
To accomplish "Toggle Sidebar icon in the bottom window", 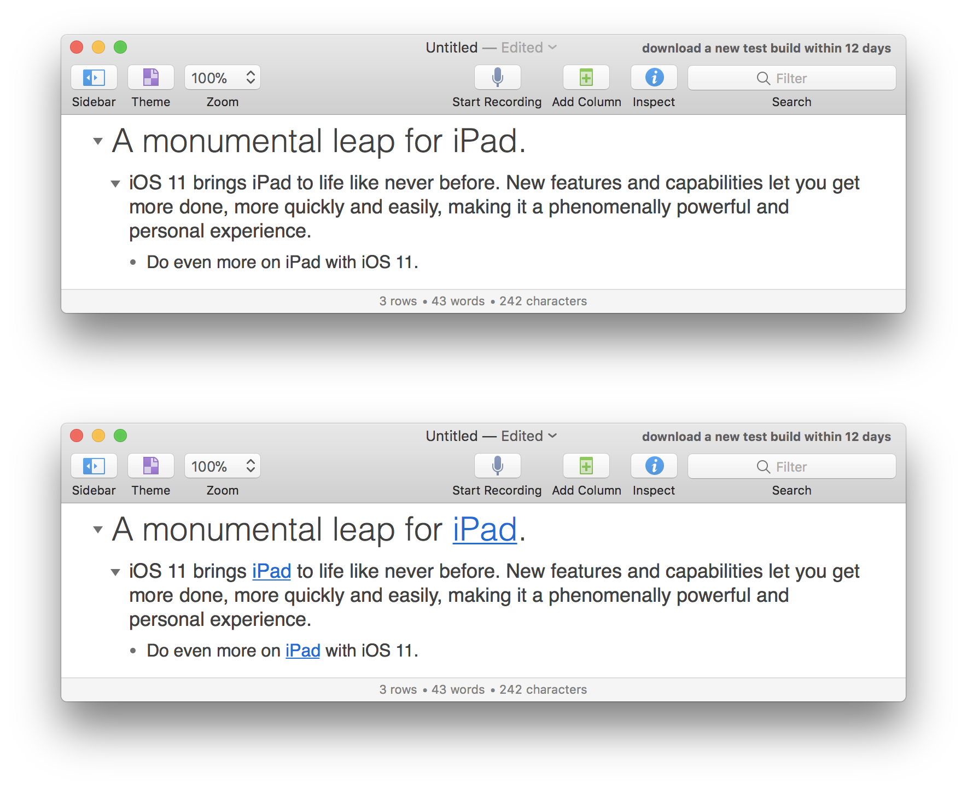I will [x=94, y=466].
